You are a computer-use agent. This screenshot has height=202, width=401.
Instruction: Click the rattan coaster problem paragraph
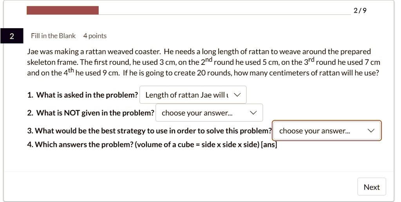204,62
